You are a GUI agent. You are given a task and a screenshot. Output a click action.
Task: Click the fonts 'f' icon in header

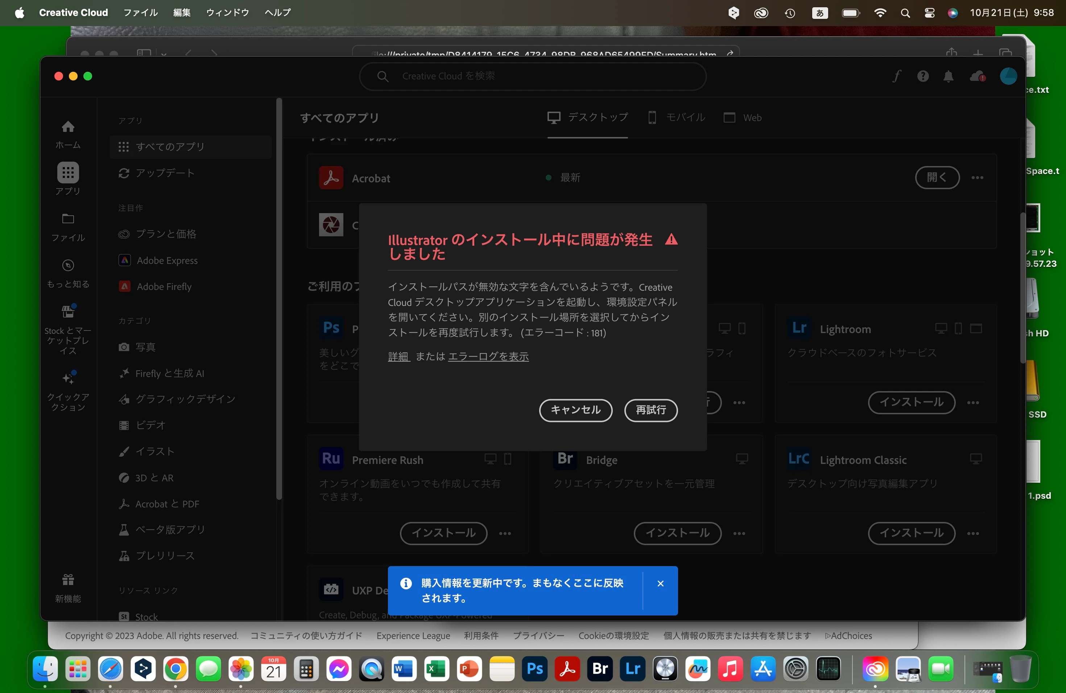[896, 76]
